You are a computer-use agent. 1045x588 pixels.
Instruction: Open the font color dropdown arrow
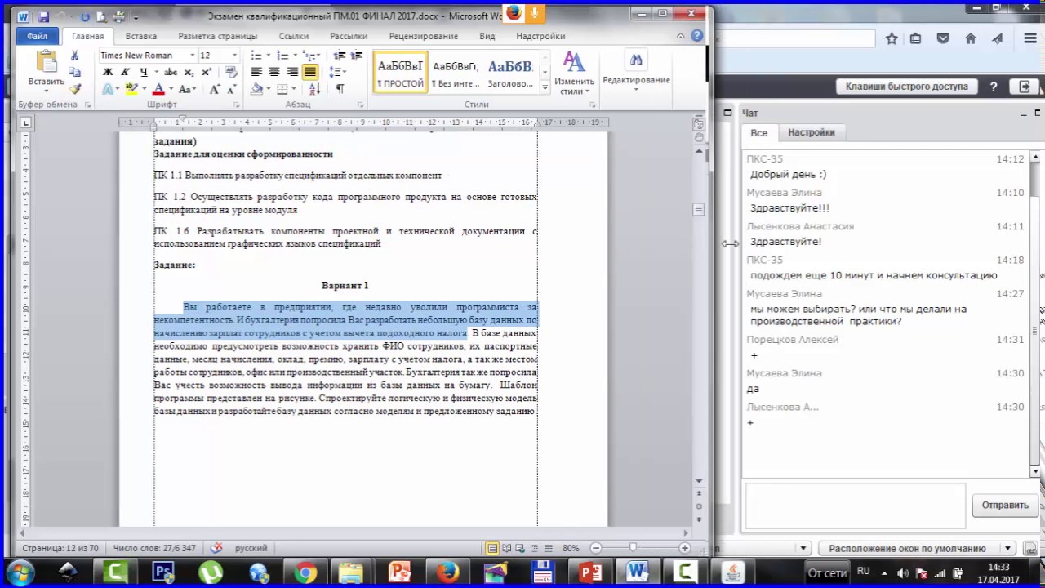point(171,89)
